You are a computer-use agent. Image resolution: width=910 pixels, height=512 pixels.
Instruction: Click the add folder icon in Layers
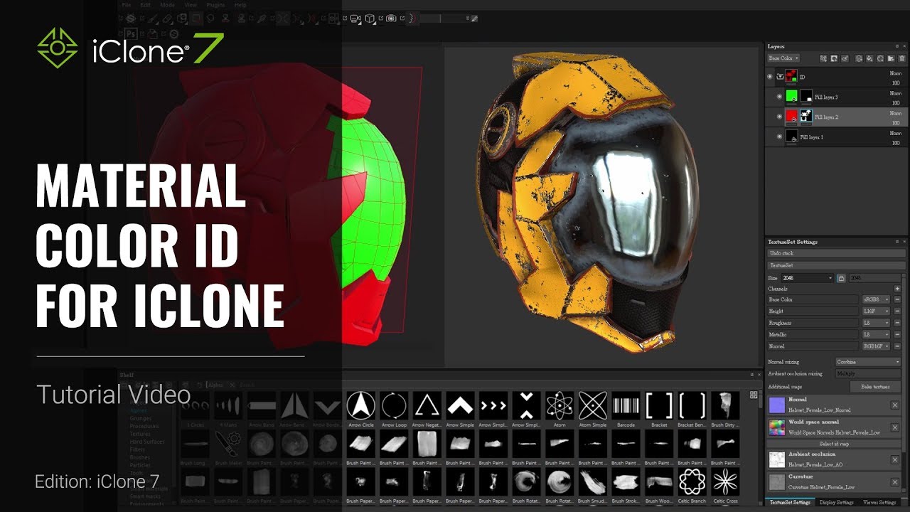(891, 58)
